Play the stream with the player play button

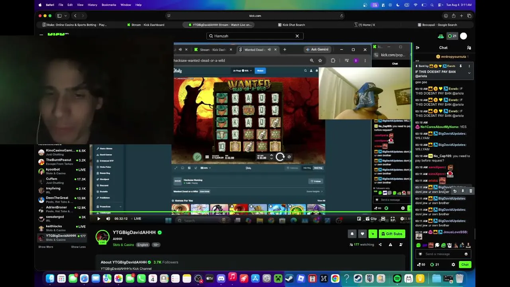coord(99,218)
